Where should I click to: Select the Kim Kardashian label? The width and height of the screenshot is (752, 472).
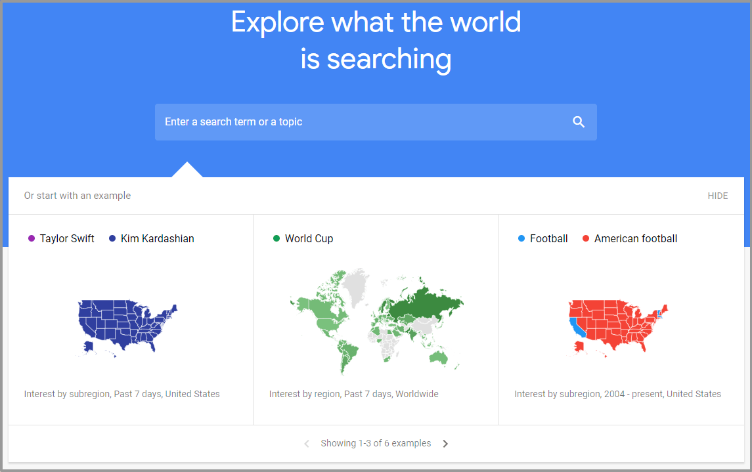(x=158, y=239)
